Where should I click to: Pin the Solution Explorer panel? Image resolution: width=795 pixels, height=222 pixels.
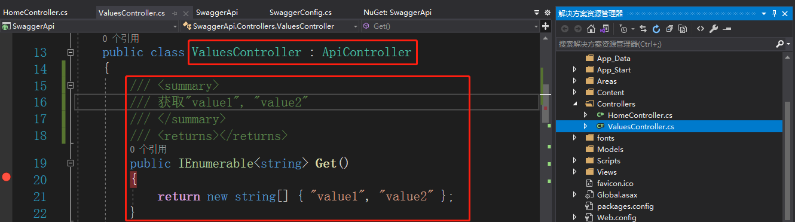click(775, 13)
